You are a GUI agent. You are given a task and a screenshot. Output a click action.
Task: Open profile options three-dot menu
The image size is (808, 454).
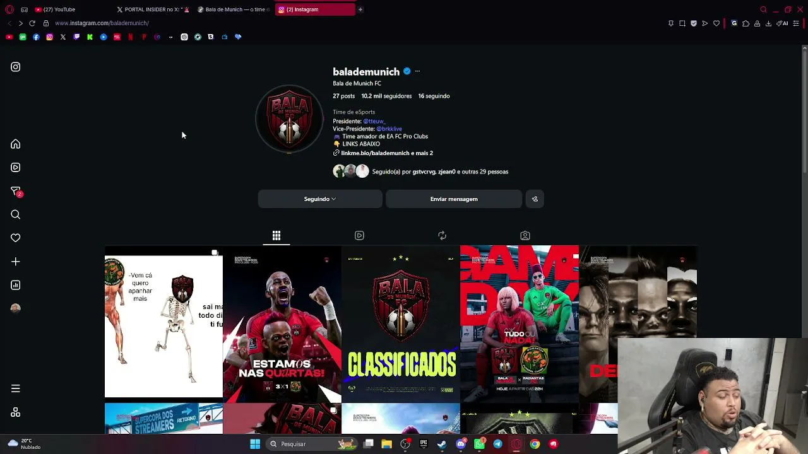[x=417, y=71]
